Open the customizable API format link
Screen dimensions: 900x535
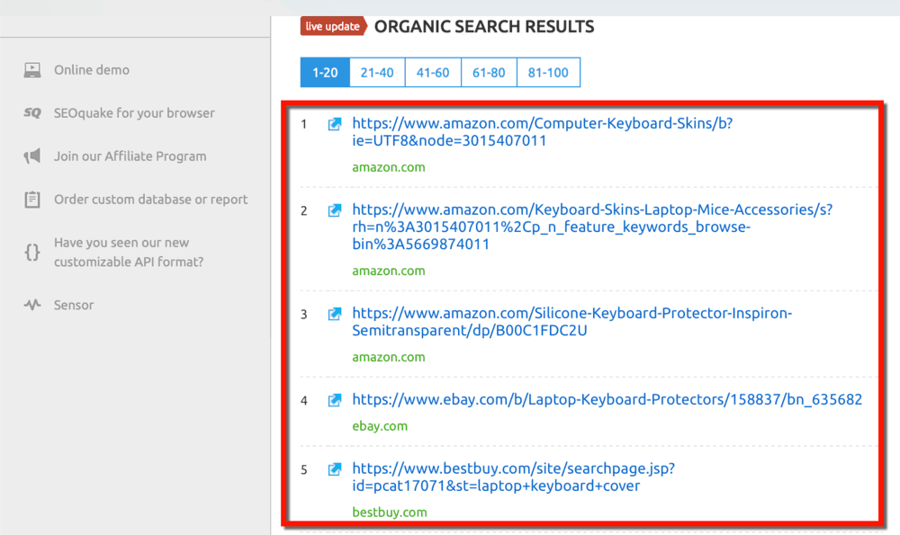click(129, 252)
